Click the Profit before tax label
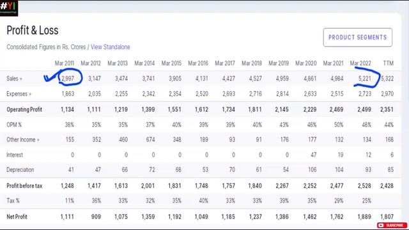Screen dimensions: 409x230 click(x=24, y=186)
